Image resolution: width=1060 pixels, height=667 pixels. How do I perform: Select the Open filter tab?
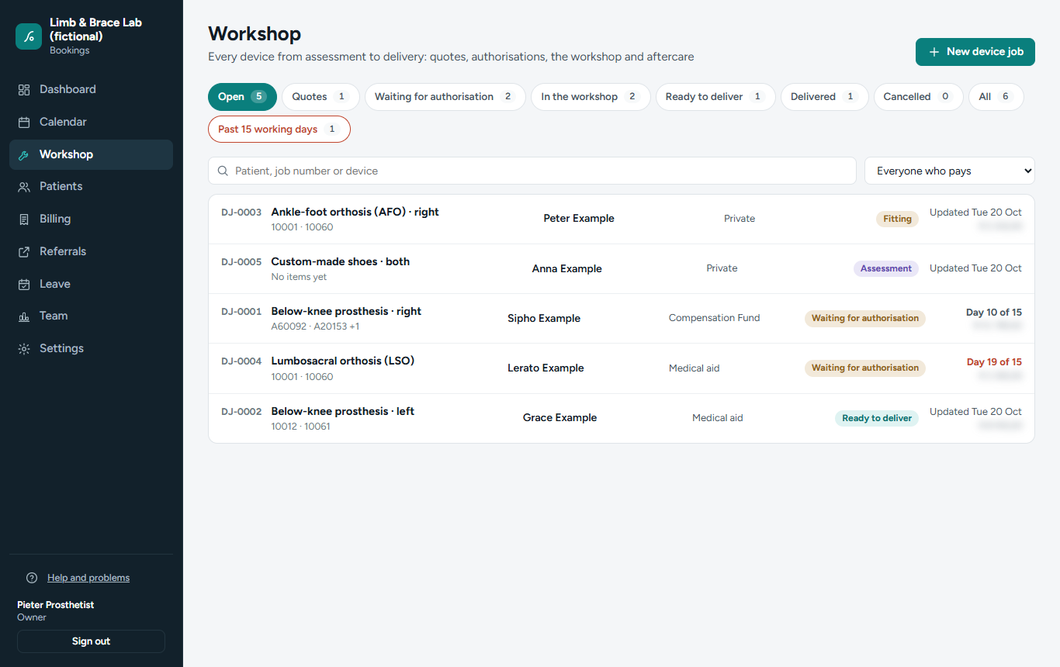pyautogui.click(x=242, y=97)
